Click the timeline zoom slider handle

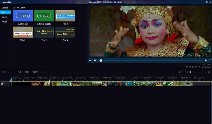click(x=190, y=72)
